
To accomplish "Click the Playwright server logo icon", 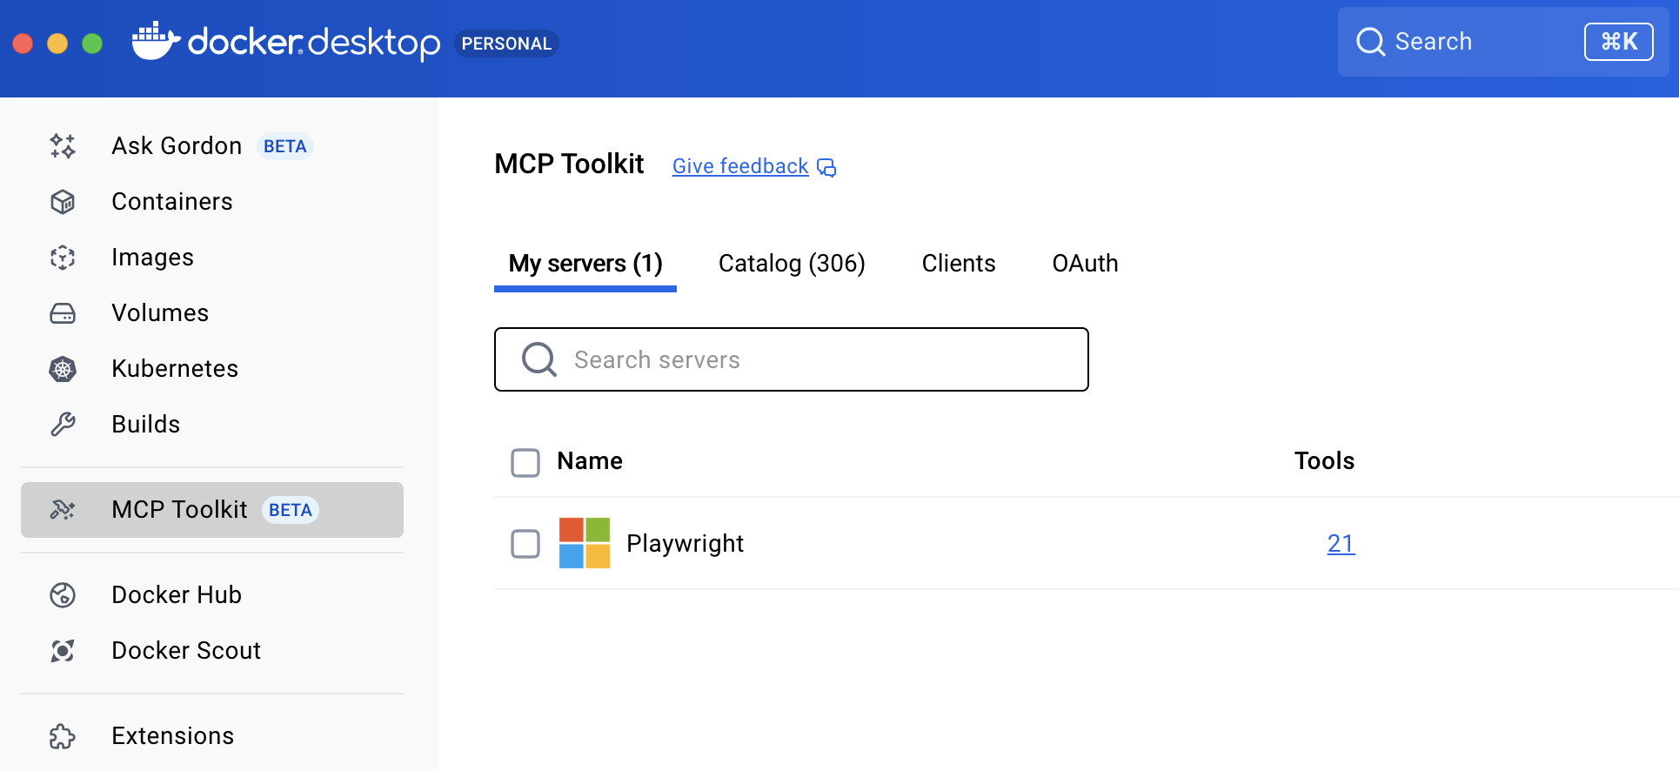I will point(585,543).
